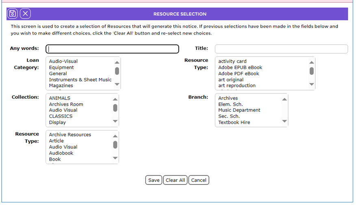Select CLASSICS in Collection list
This screenshot has height=206, width=356.
[x=61, y=116]
